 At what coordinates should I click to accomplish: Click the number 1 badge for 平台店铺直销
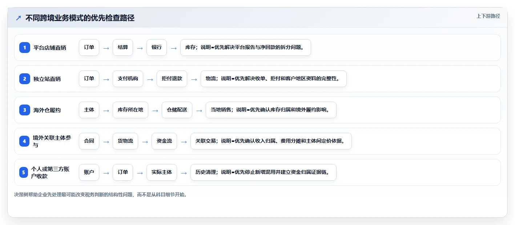[x=24, y=48]
